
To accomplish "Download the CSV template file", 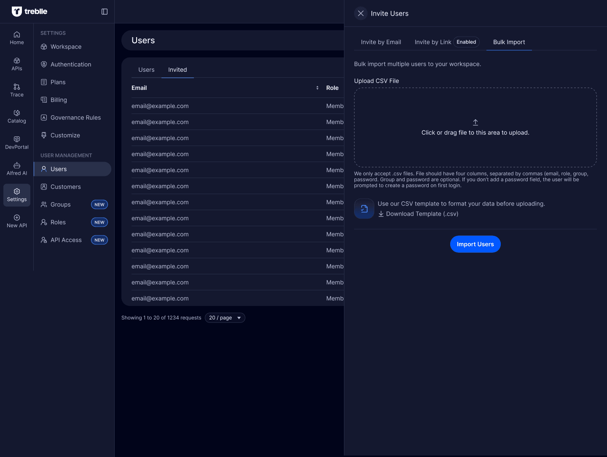I will pos(422,214).
